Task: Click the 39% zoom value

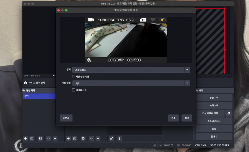Action: [x=26, y=76]
